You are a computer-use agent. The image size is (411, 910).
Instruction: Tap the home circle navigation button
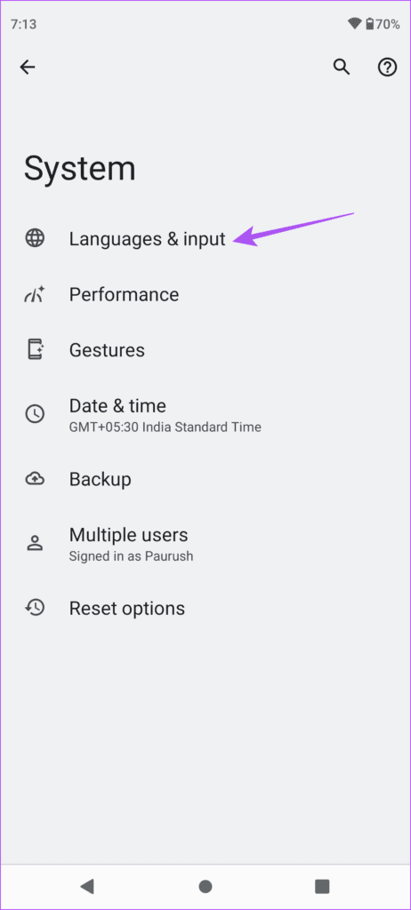tap(205, 886)
